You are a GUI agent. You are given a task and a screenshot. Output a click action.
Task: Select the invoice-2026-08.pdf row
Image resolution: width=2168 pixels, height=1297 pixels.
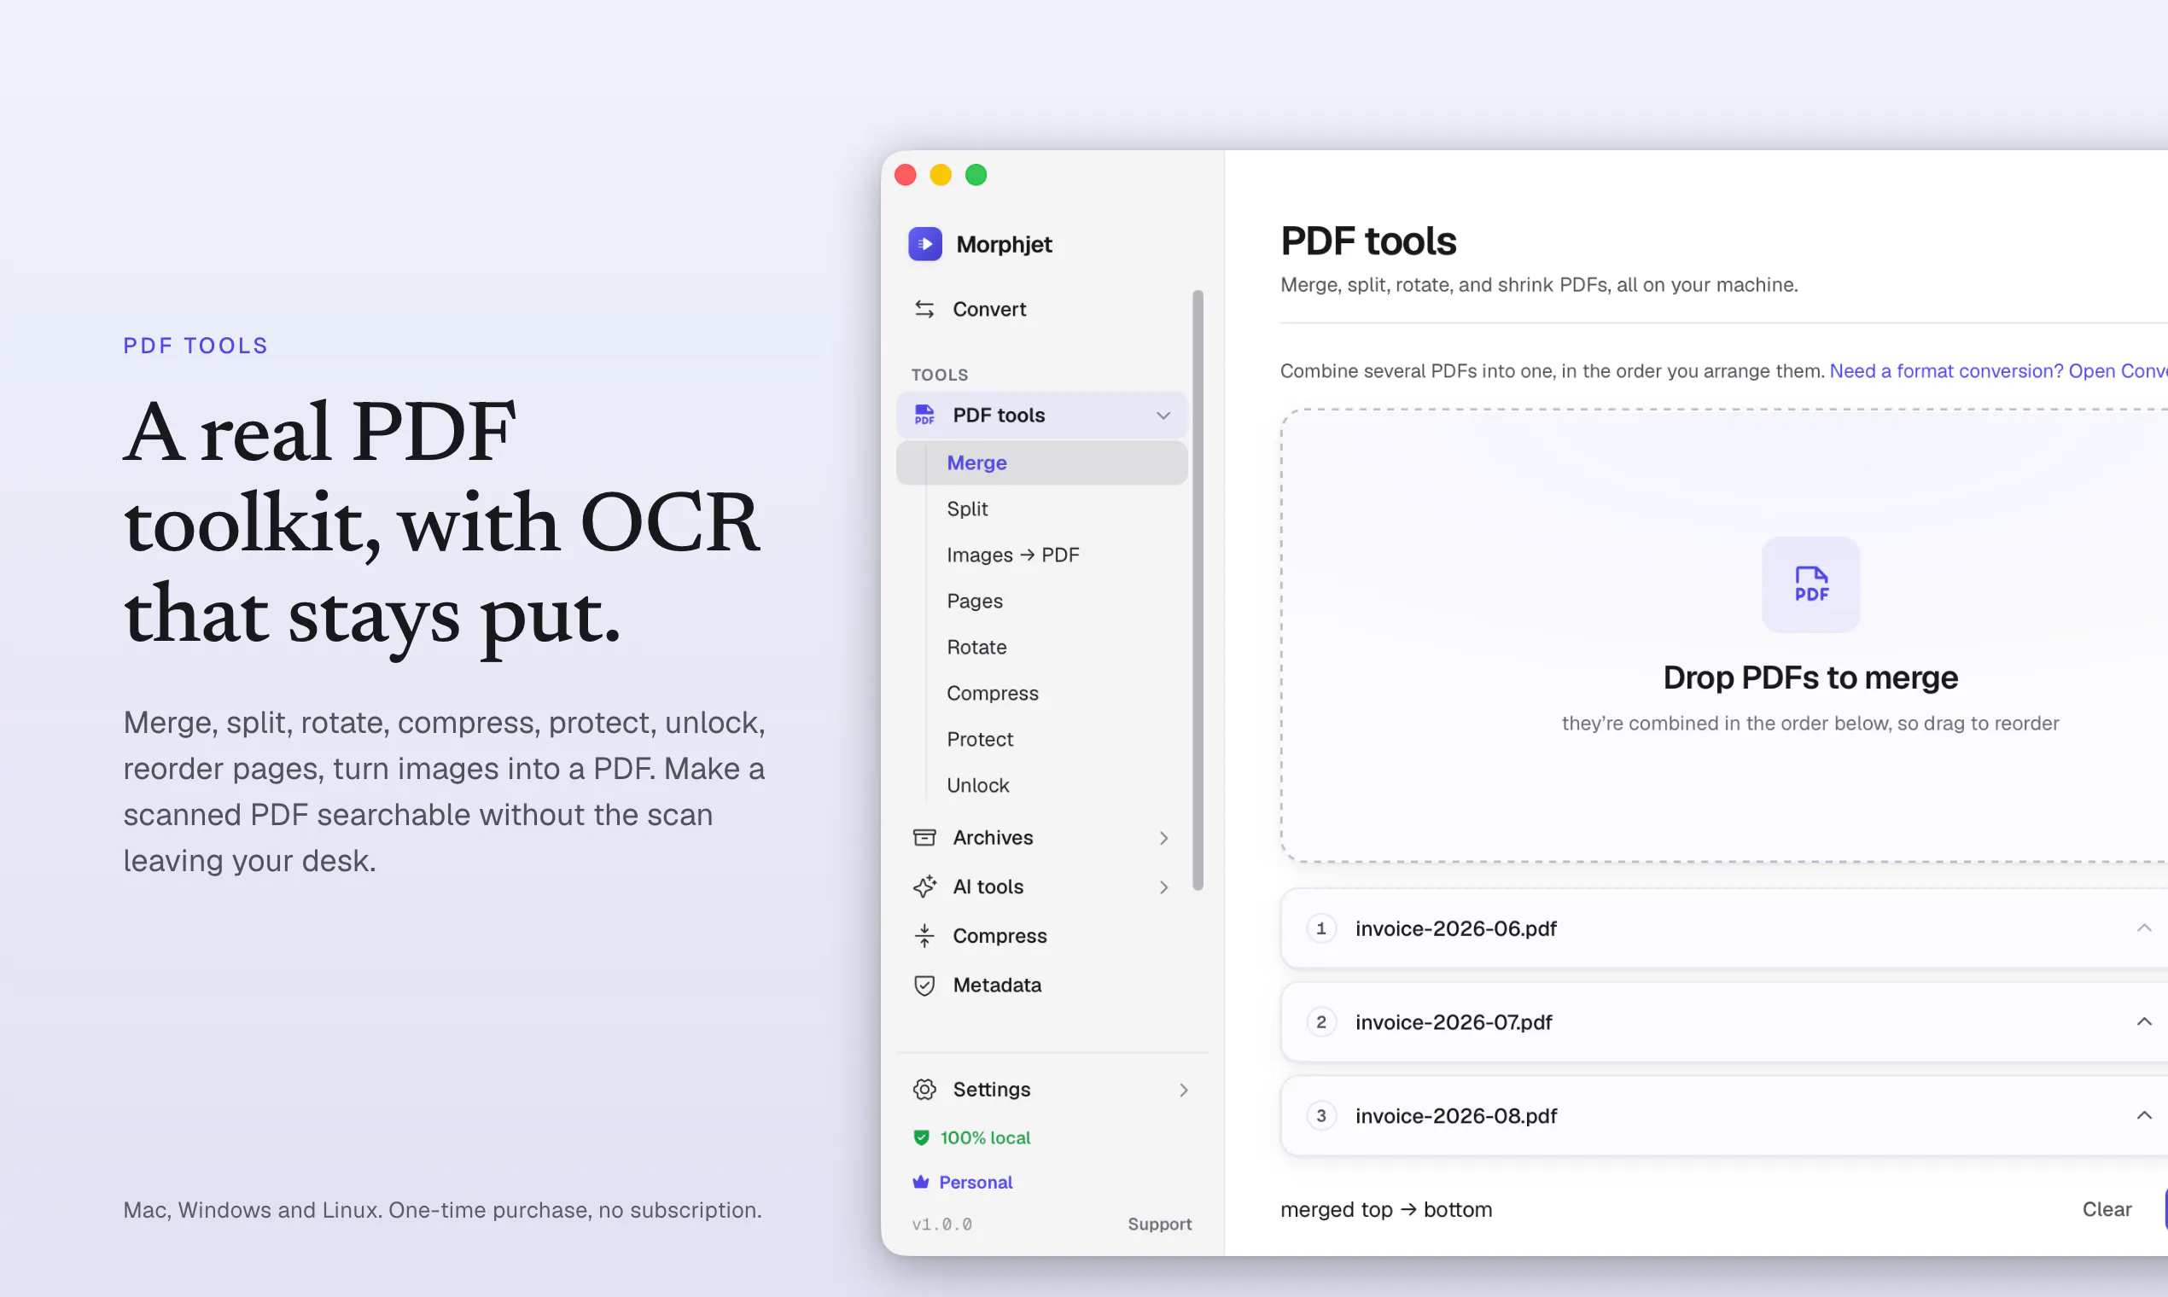point(1725,1115)
